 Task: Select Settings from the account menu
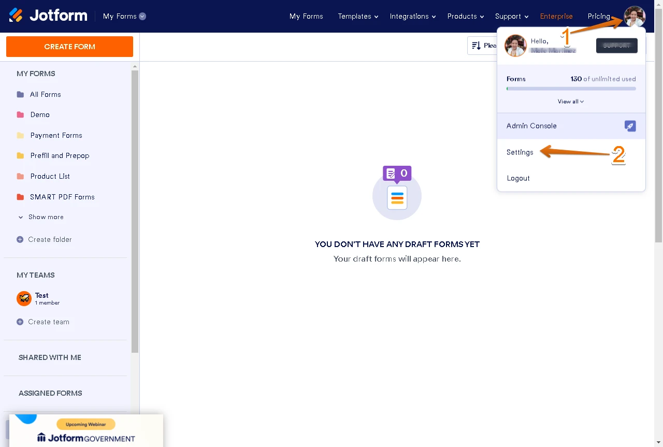coord(520,152)
